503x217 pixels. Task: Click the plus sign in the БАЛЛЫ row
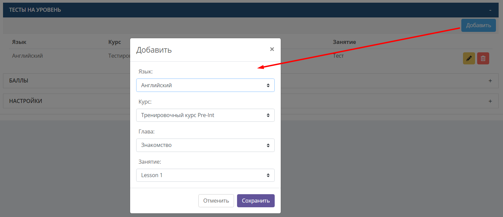click(x=490, y=81)
